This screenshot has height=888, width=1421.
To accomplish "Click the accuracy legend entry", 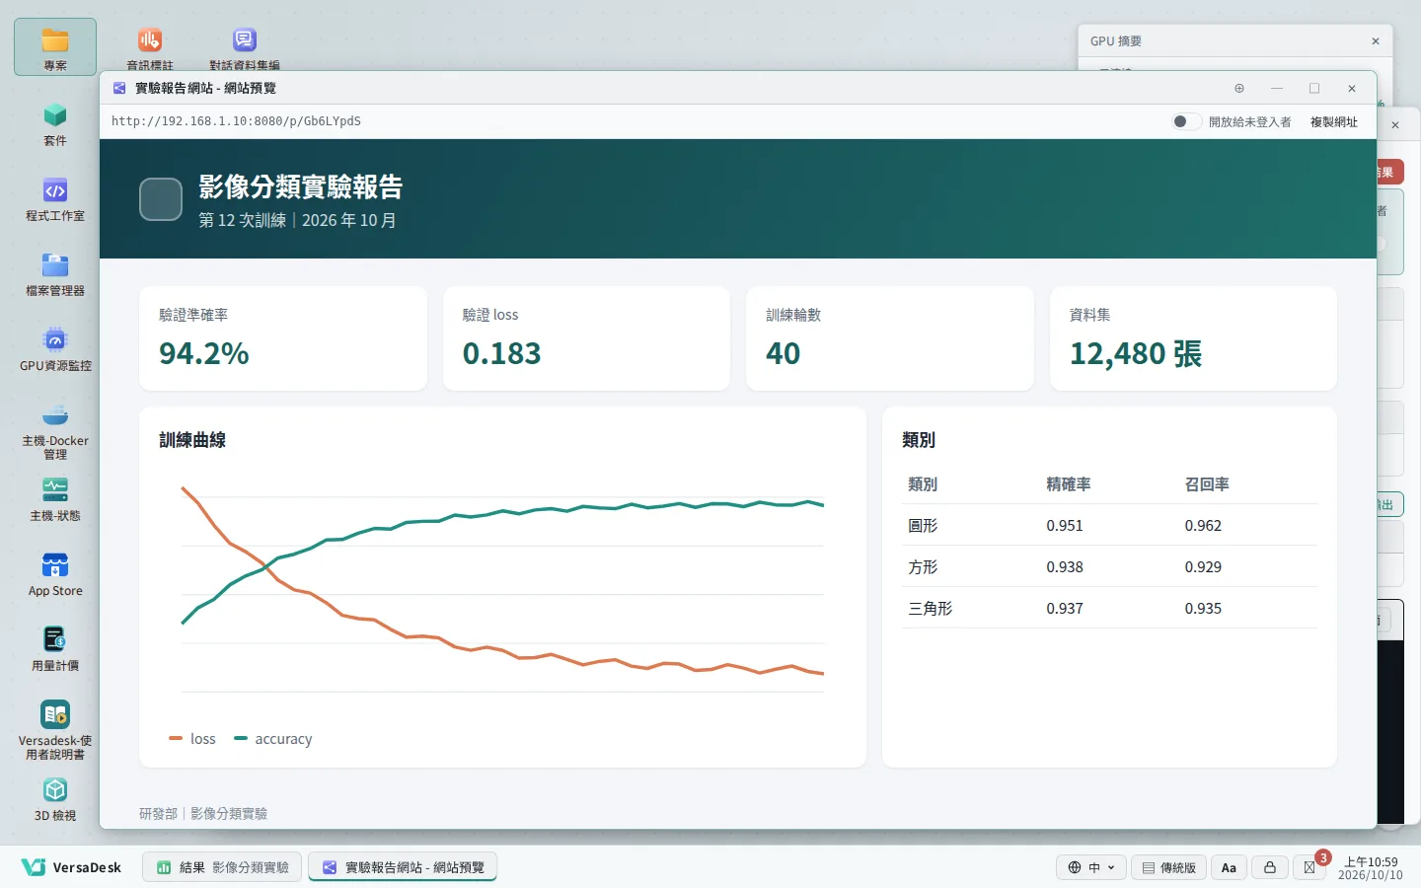I will pos(273,739).
